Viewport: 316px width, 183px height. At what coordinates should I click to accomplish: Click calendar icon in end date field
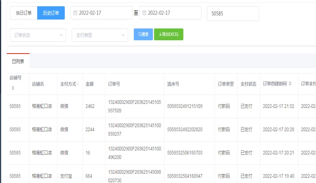coord(144,13)
